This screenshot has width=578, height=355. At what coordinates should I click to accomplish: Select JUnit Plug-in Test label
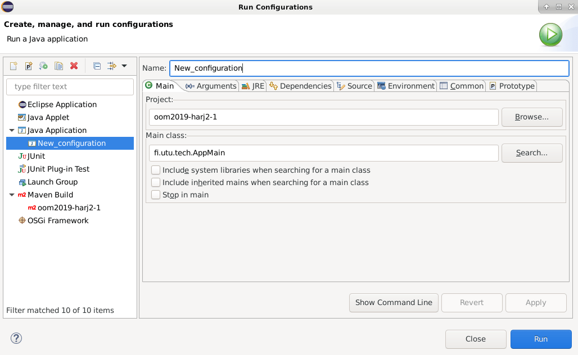pos(58,169)
